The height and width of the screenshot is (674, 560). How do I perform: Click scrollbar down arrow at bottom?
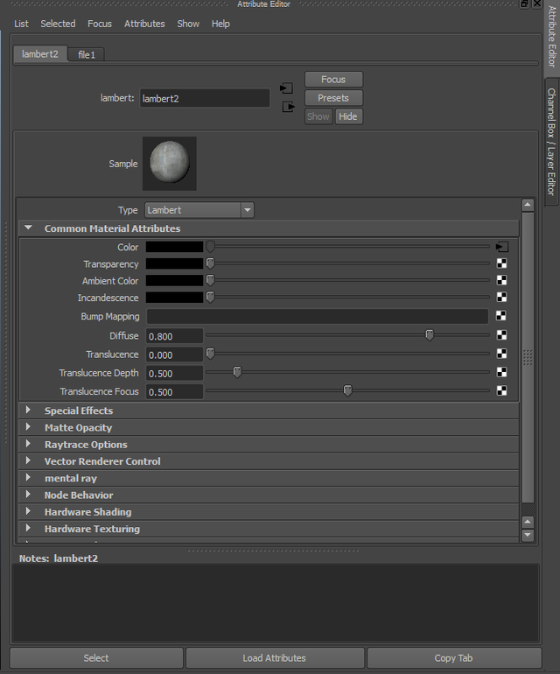point(528,535)
